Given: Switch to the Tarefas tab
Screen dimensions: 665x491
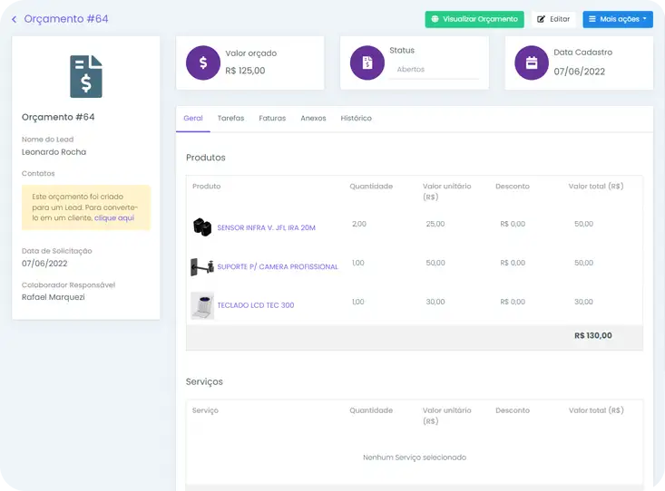Looking at the screenshot, I should pyautogui.click(x=230, y=119).
